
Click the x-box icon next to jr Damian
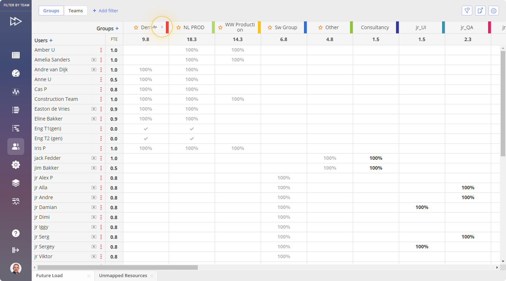pyautogui.click(x=94, y=207)
